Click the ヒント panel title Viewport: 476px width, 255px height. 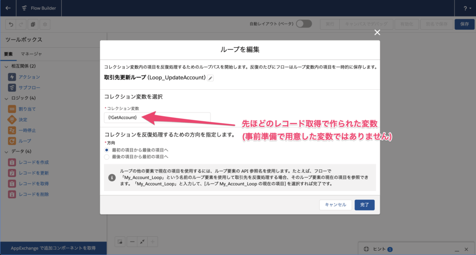click(x=379, y=249)
